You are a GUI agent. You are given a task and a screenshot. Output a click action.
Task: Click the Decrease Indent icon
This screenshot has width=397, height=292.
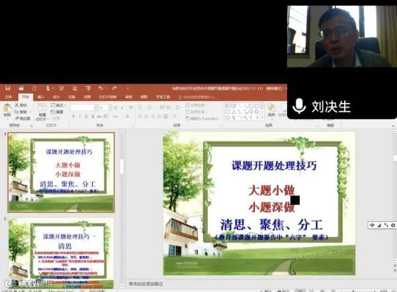click(162, 108)
